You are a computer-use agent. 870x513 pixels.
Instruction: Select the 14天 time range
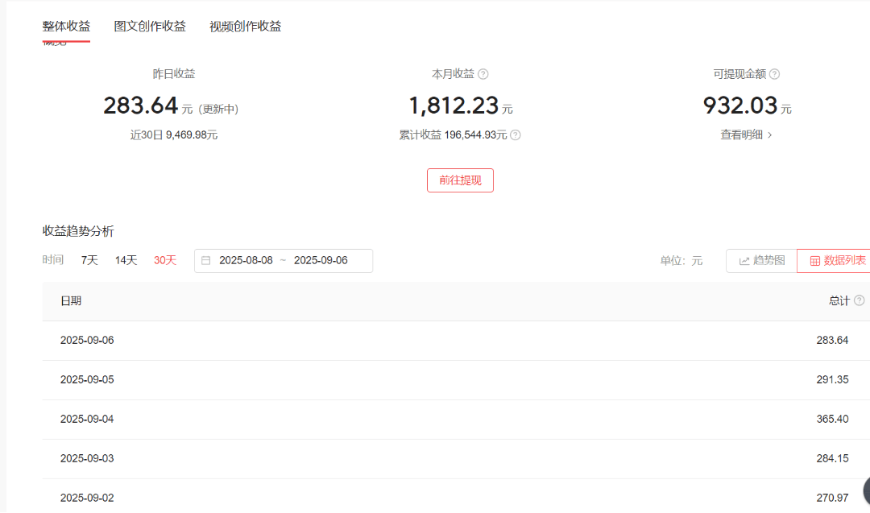point(126,260)
